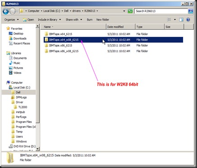Change view with the views icon

pyautogui.click(x=169, y=20)
